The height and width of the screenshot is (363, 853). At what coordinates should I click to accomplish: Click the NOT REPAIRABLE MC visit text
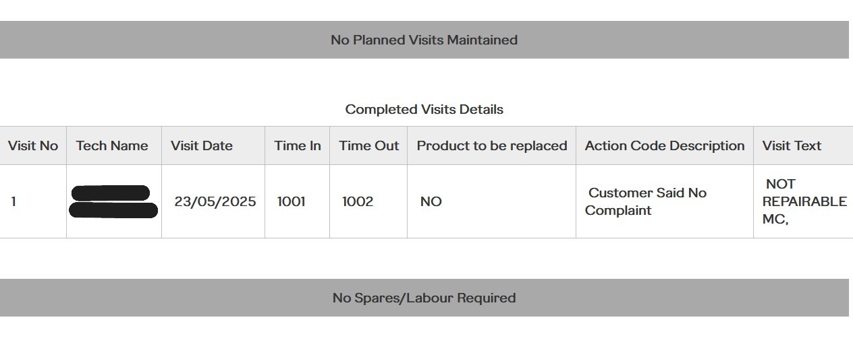click(804, 201)
